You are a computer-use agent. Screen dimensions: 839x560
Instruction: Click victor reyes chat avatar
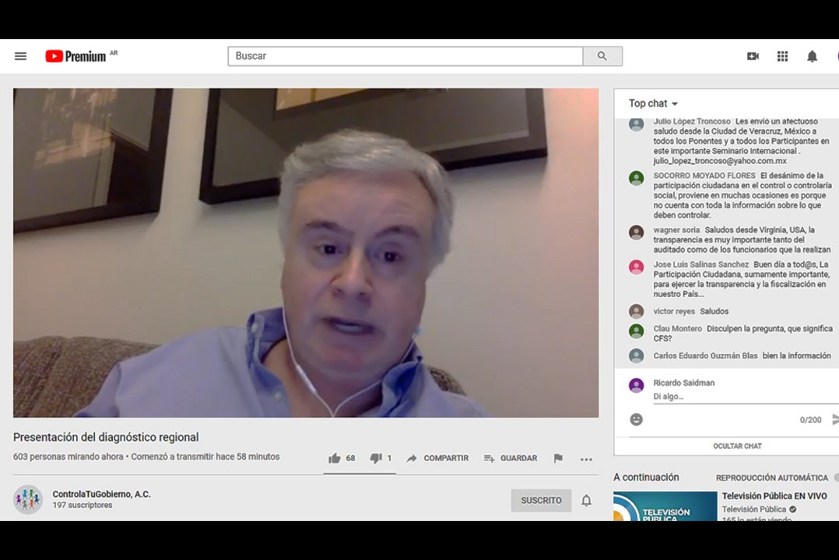(636, 311)
